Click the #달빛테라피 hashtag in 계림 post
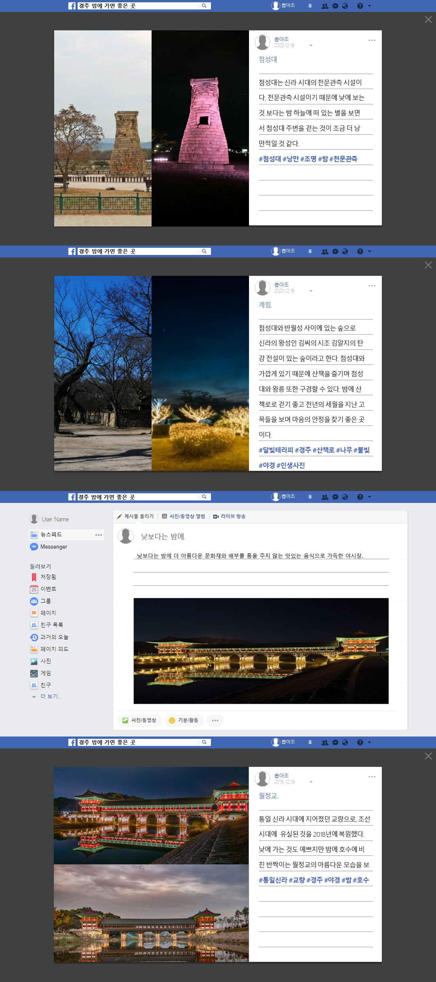Screen dimensions: 436x982 tap(276, 450)
